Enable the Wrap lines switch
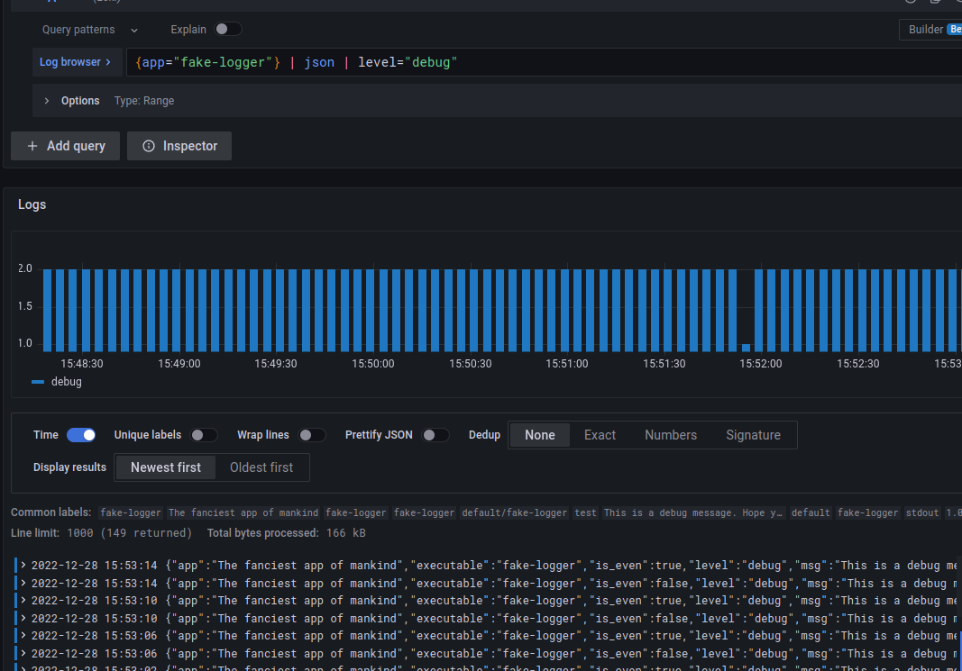Screen dimensions: 962x671 [312, 435]
